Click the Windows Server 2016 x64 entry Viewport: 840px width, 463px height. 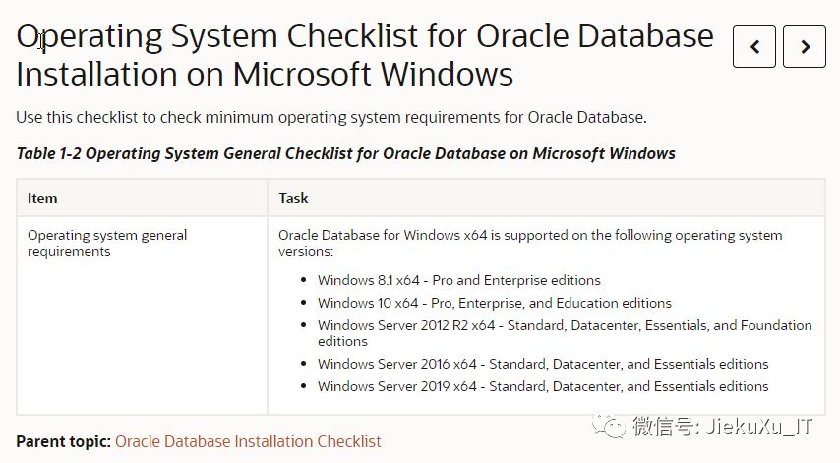tap(542, 364)
